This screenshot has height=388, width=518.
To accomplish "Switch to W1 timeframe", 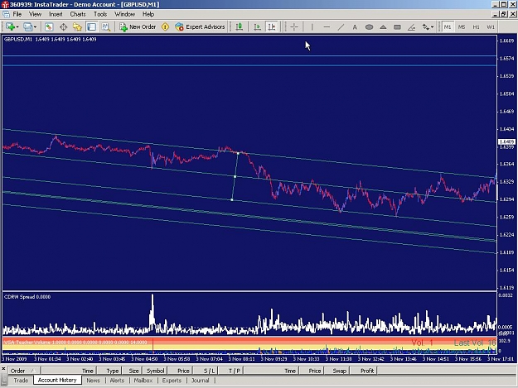I will (491, 26).
